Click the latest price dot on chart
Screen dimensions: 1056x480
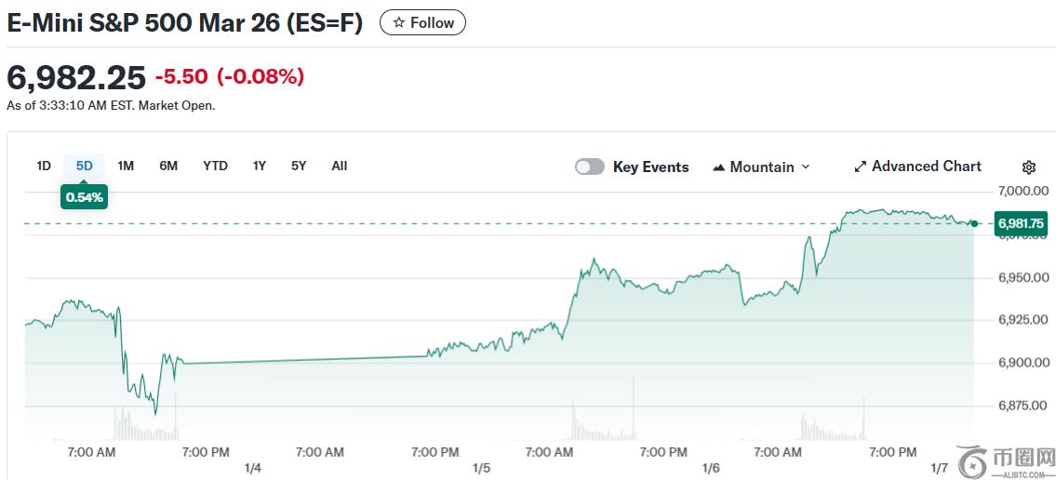tap(974, 223)
